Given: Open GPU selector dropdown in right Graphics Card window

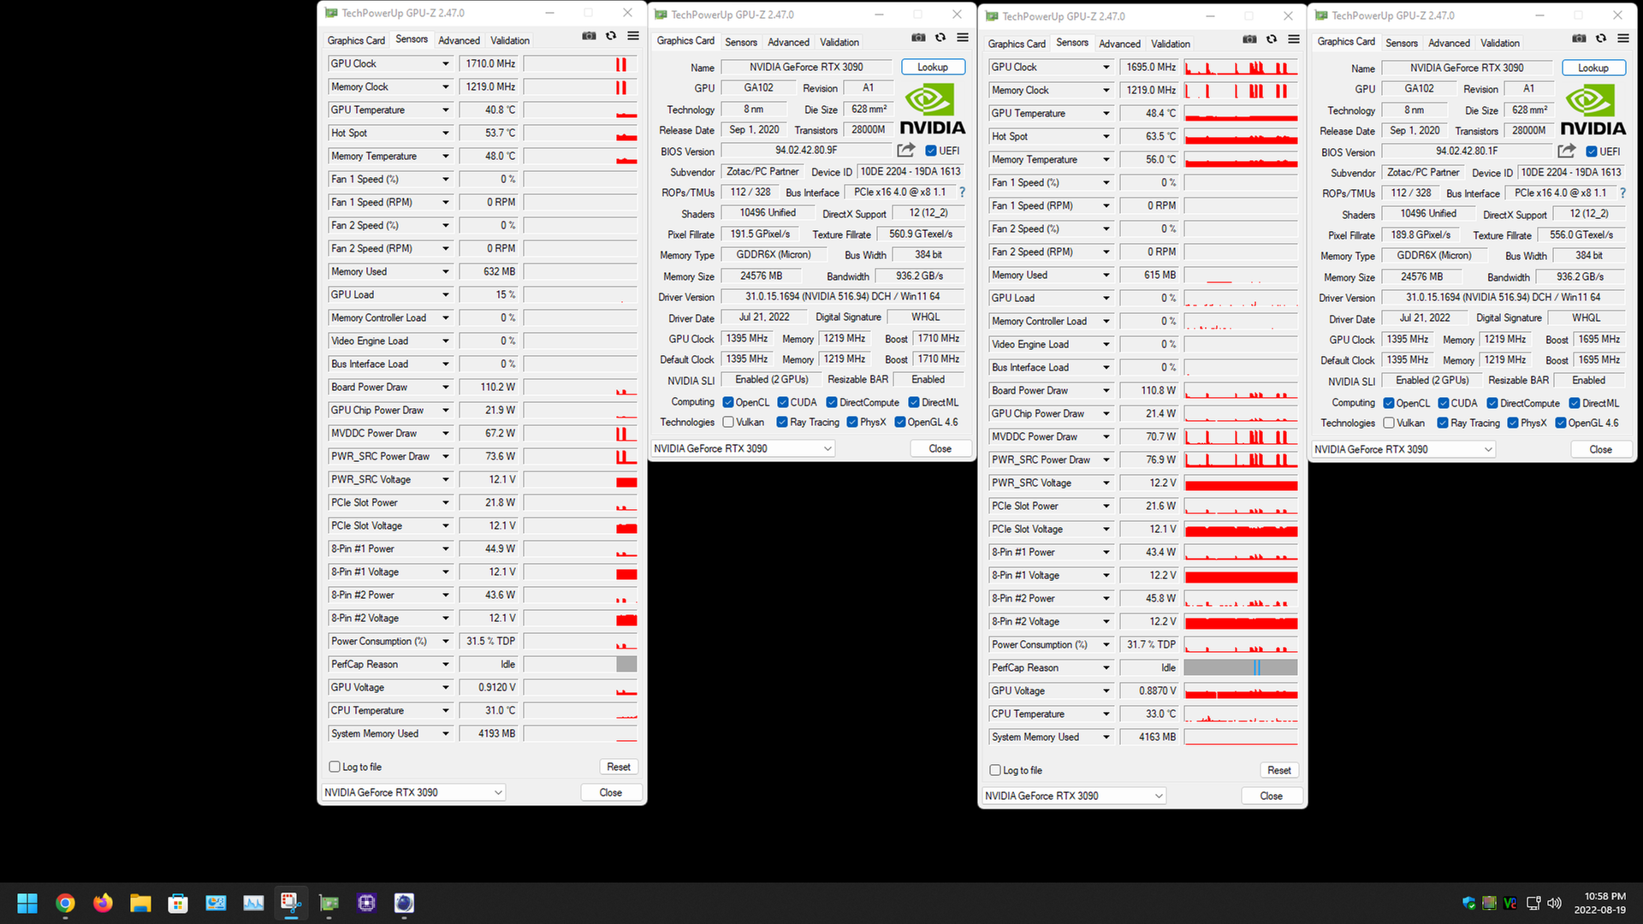Looking at the screenshot, I should pos(1403,449).
